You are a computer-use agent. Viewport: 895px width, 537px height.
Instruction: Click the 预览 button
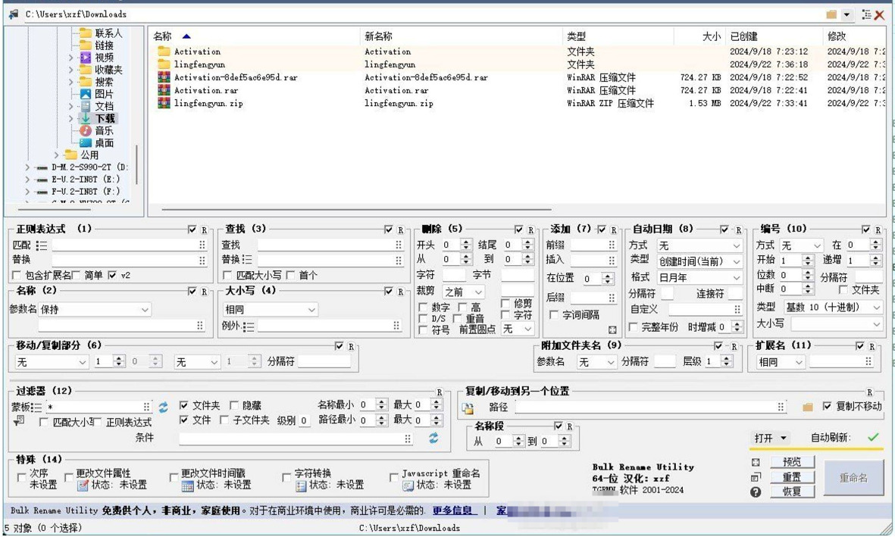pyautogui.click(x=792, y=462)
